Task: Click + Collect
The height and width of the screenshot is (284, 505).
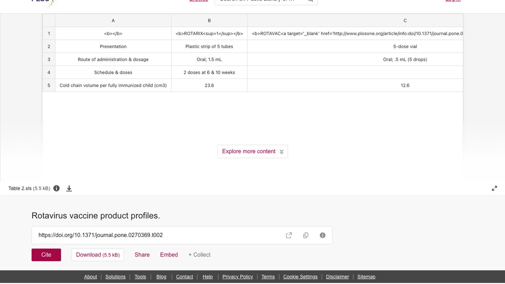Action: (199, 255)
